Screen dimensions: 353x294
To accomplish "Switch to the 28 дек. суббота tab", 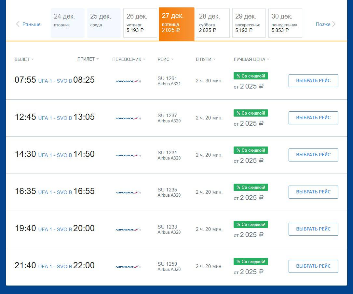I will [x=212, y=23].
